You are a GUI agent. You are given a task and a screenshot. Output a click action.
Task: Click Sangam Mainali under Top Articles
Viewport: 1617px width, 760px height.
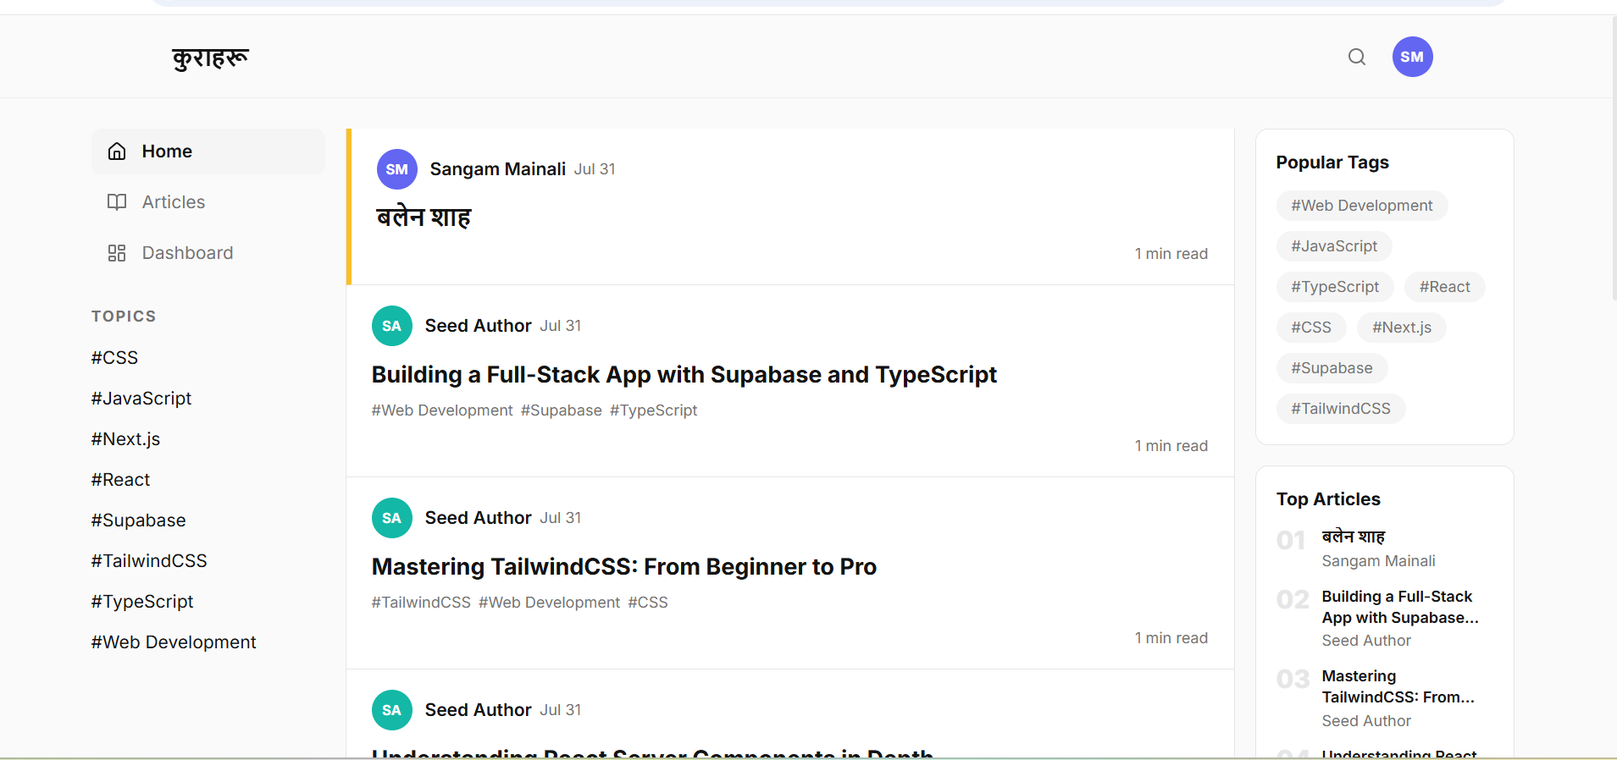1379,561
